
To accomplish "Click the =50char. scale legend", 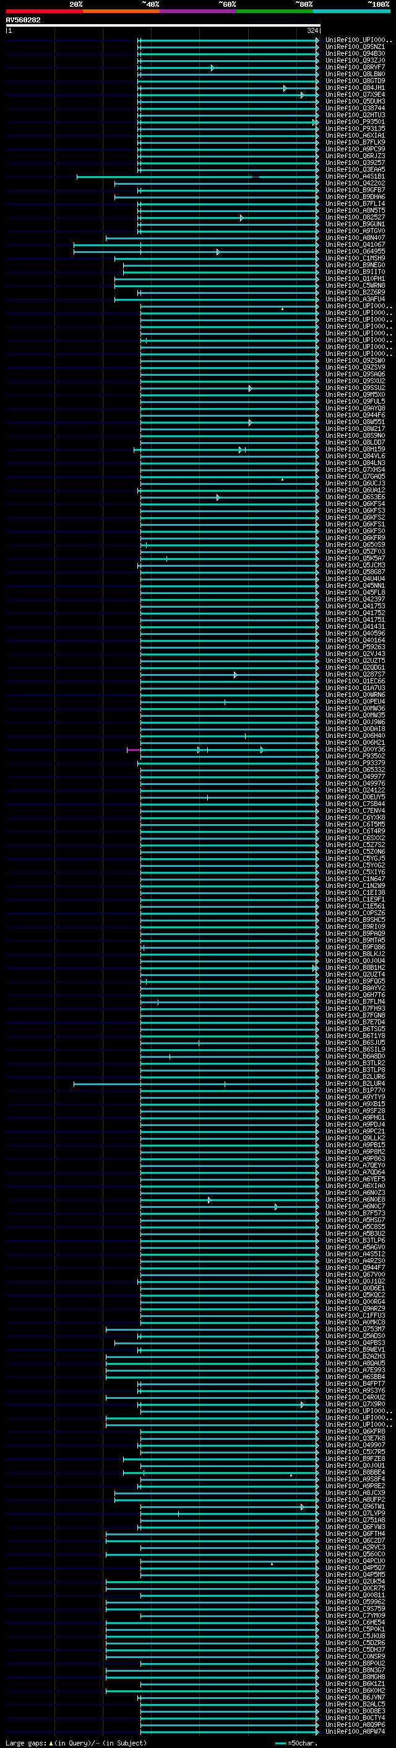I will [296, 1742].
